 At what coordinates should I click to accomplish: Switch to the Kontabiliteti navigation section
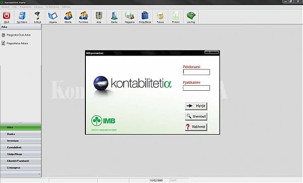tap(21, 148)
